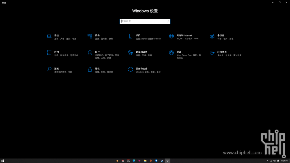Open the 应用 (Apps) settings category
290x163 pixels.
coord(62,54)
